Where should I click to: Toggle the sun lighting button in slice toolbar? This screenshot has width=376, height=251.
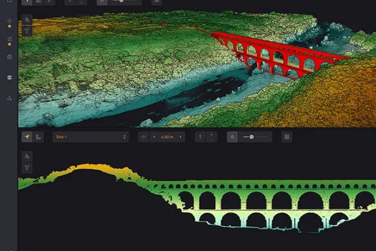click(x=232, y=137)
